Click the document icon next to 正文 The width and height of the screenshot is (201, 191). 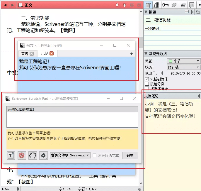tap(21, 5)
